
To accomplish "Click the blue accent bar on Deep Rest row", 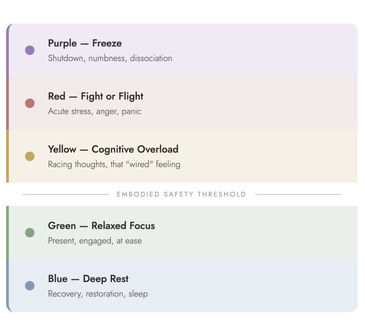I will 7,286.
